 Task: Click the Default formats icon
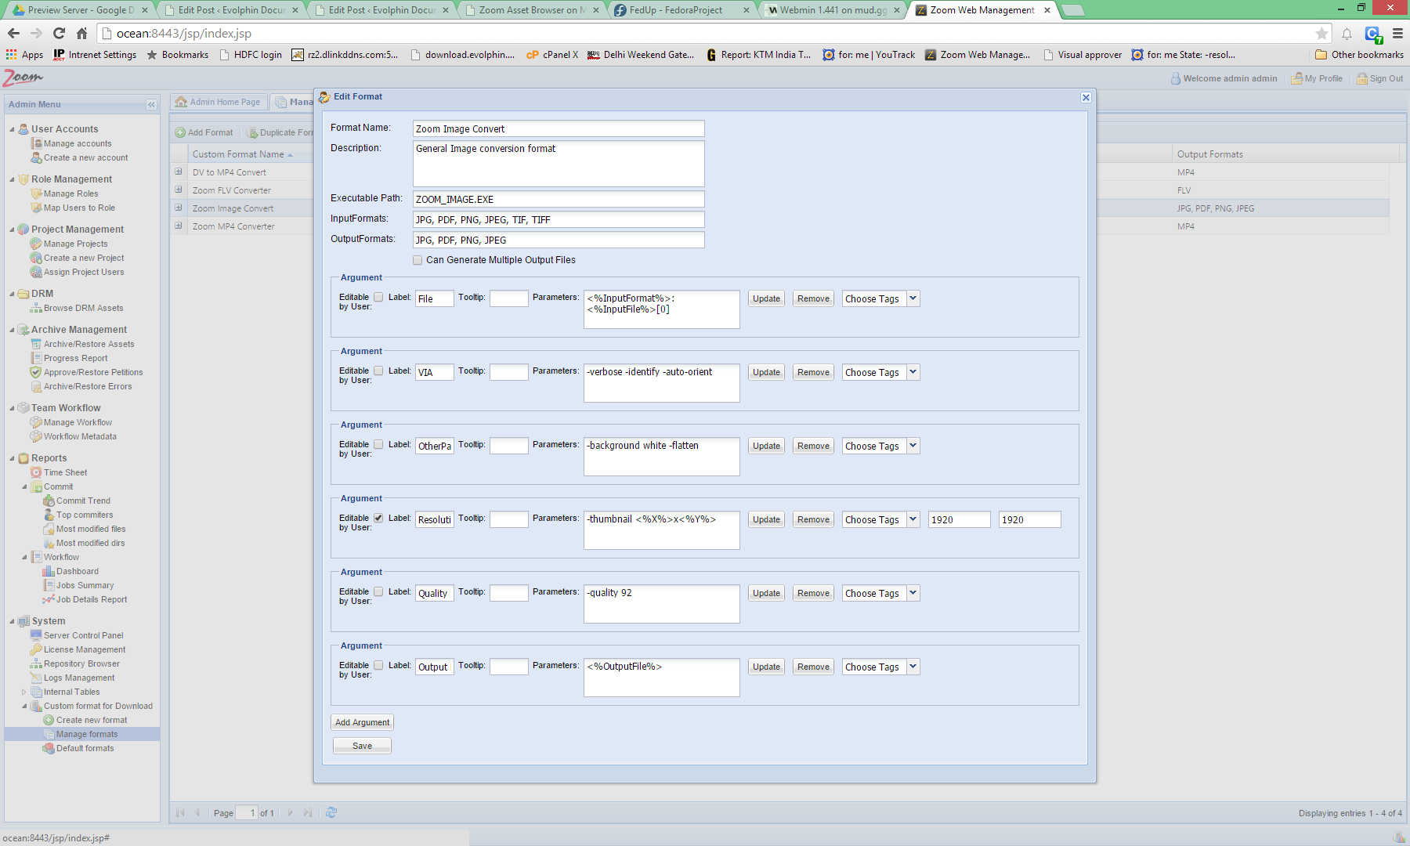[x=49, y=748]
